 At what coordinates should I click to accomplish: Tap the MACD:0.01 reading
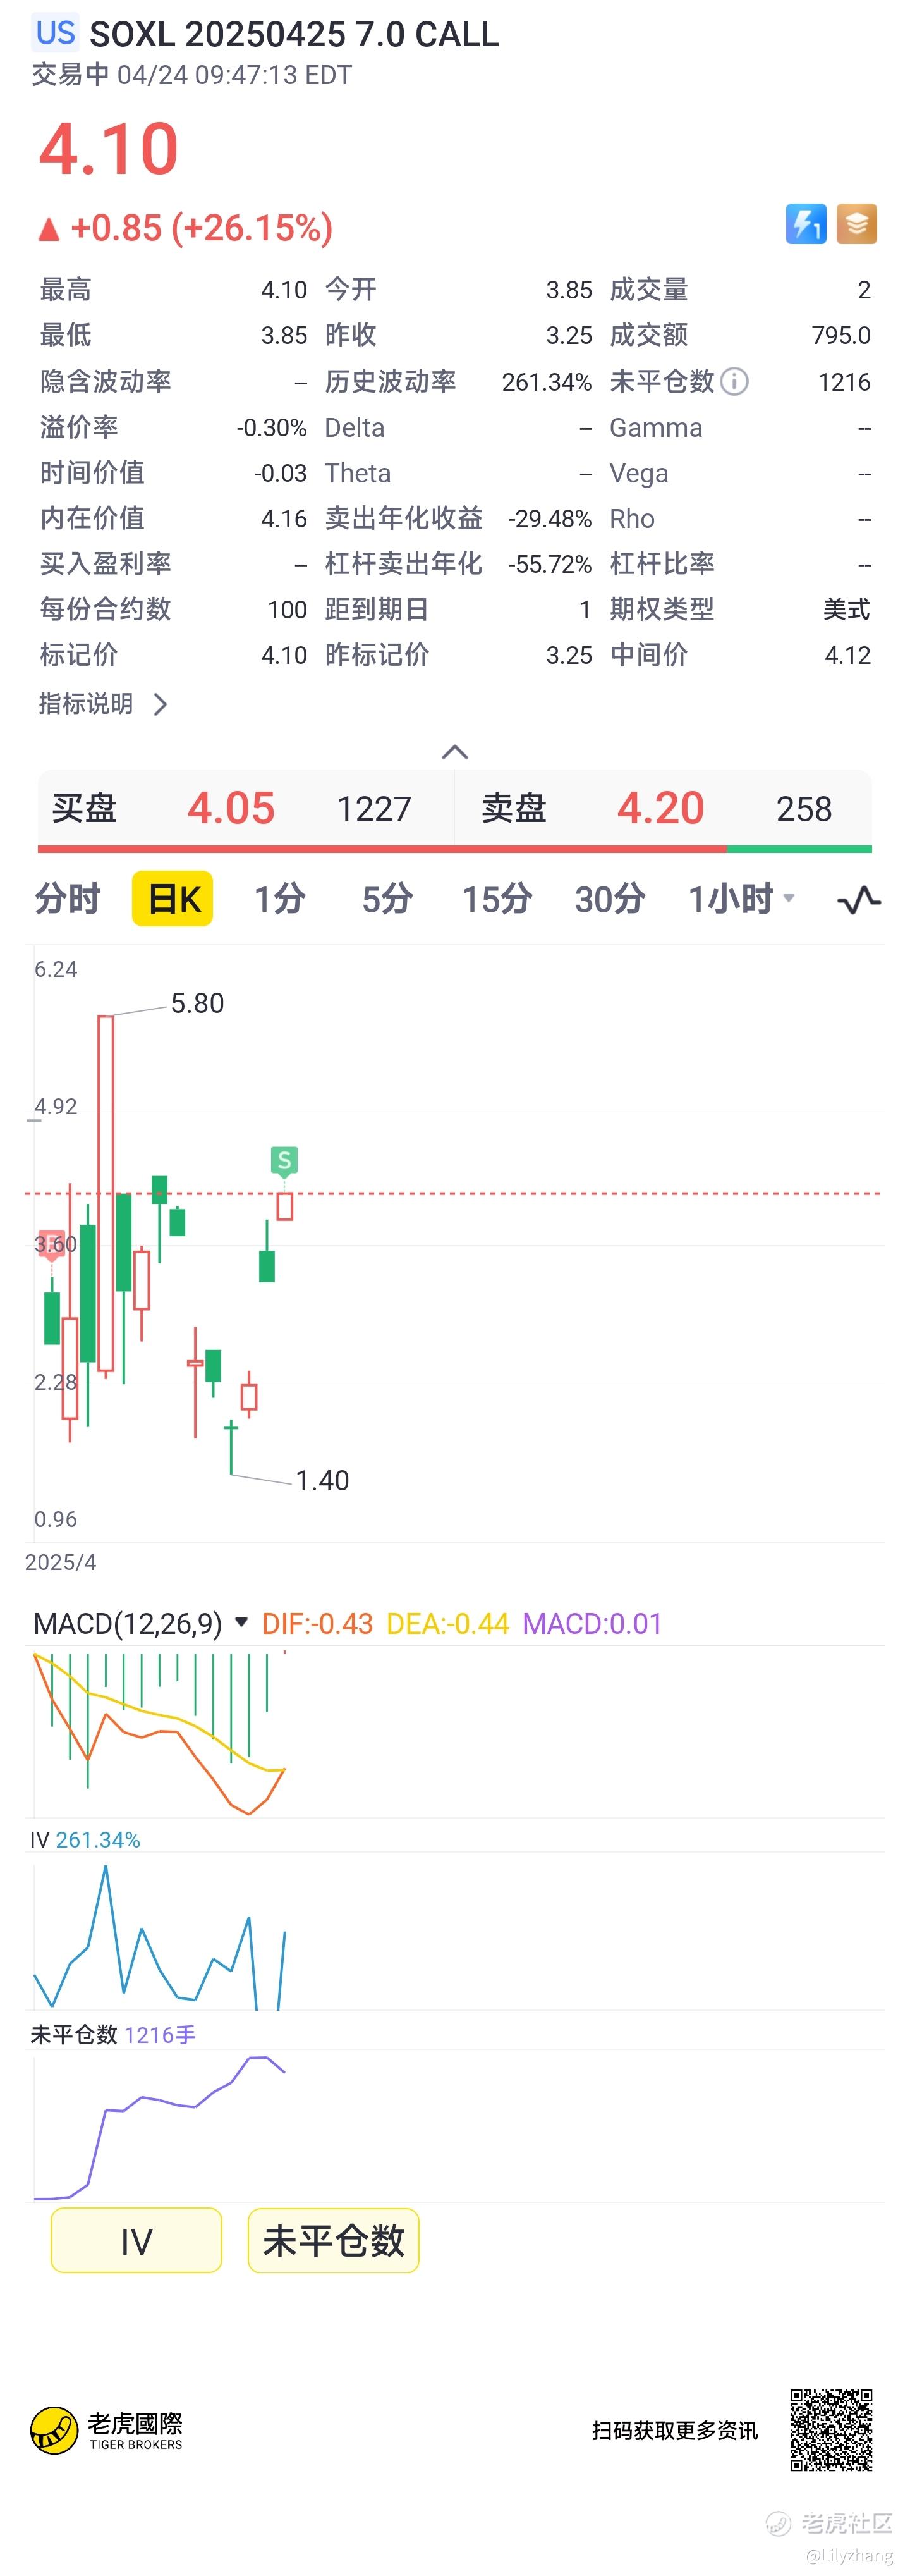(592, 1623)
